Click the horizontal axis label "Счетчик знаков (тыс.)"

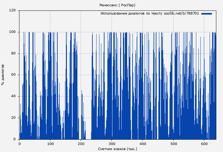[118, 149]
